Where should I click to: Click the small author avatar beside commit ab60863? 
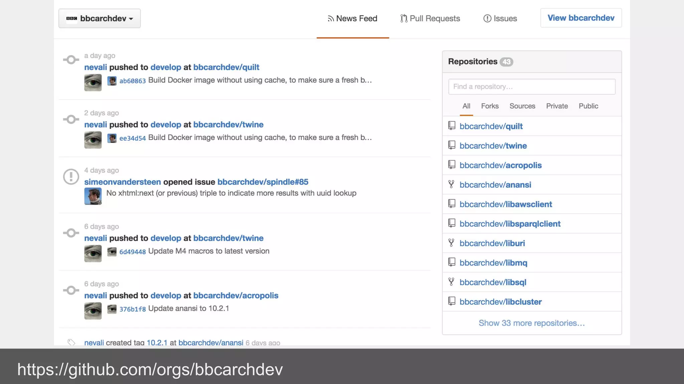(112, 81)
